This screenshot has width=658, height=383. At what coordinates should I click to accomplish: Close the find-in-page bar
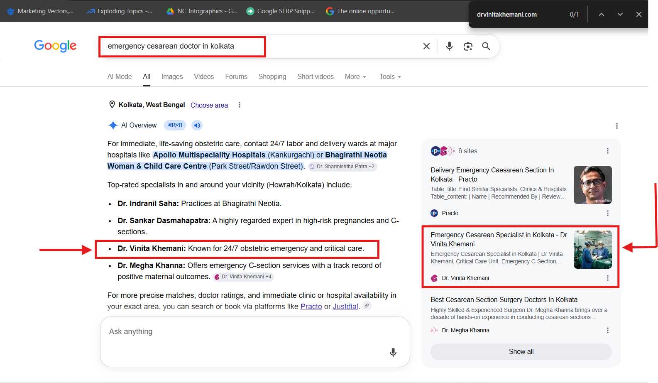(x=638, y=15)
